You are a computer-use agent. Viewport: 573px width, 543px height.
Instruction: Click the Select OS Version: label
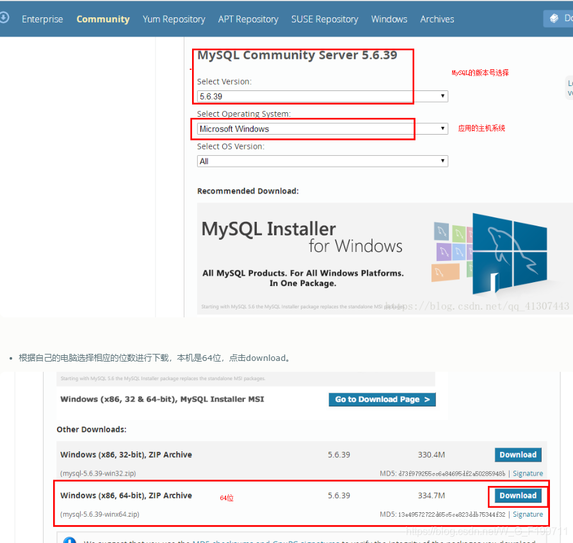(x=230, y=146)
